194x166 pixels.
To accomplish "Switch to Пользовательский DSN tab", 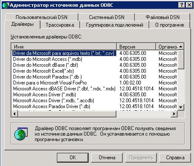I will (x=41, y=17).
